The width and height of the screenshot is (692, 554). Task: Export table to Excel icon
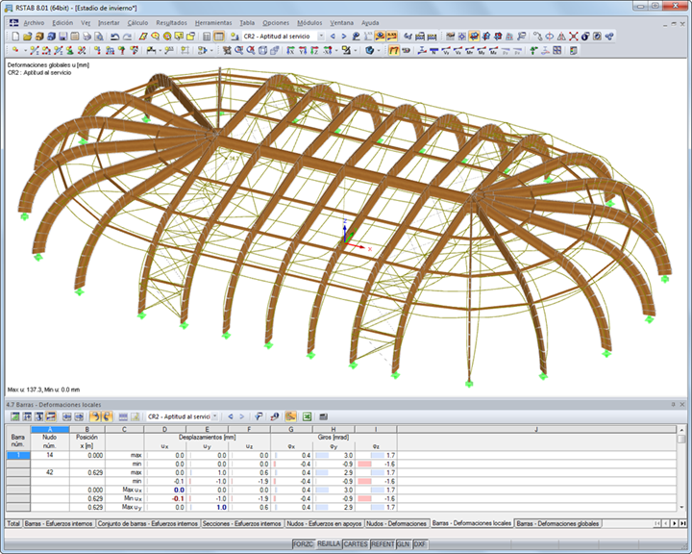[307, 416]
